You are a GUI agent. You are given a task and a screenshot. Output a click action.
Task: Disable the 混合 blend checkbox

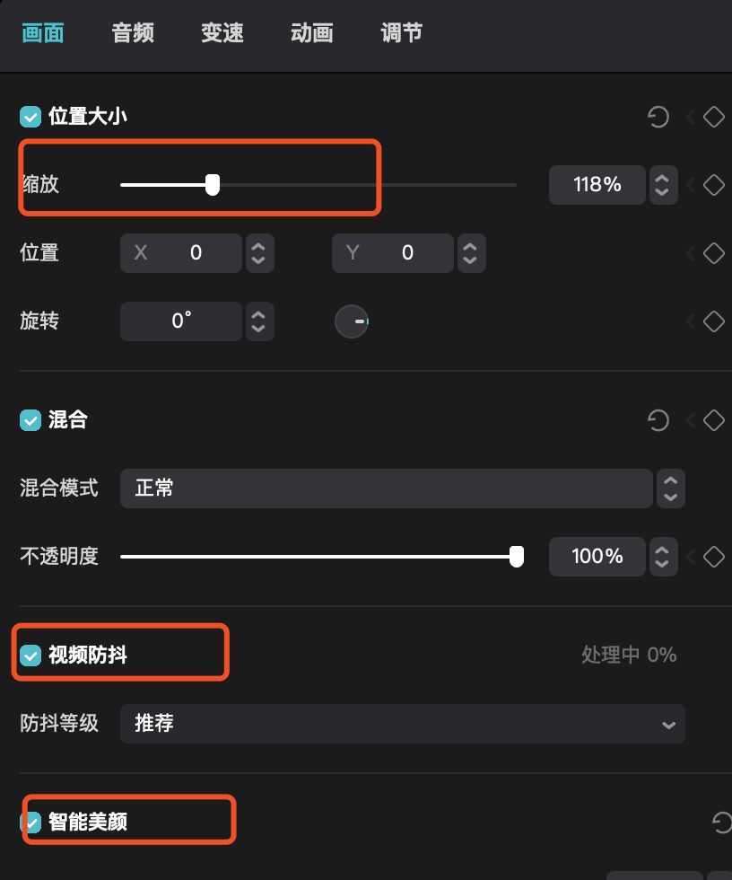click(31, 419)
